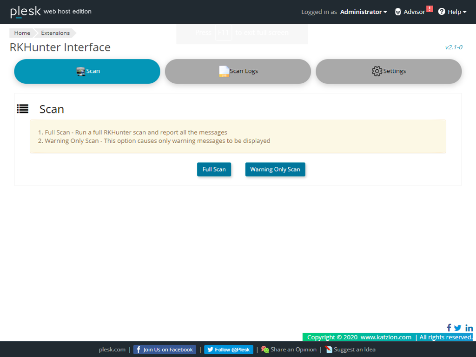Click the Join Us on Facebook button
This screenshot has width=476, height=357.
165,350
